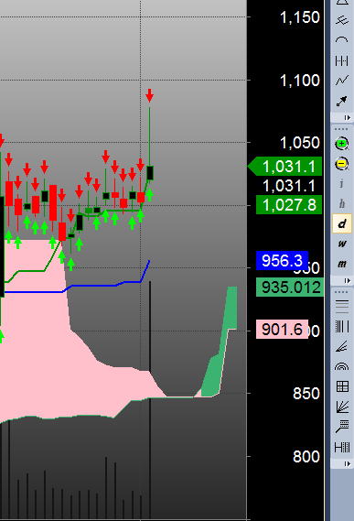Click the blue 956.3 price label
The image size is (354, 521).
click(x=283, y=260)
